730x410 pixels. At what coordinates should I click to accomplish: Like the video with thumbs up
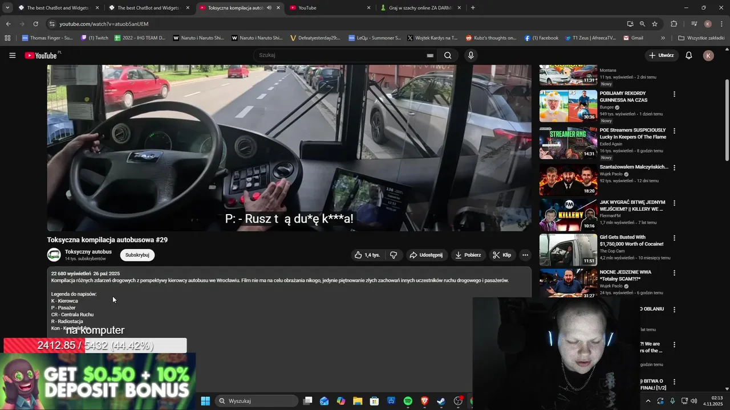[367, 255]
